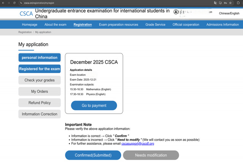Click the browser back arrow

(3, 3)
